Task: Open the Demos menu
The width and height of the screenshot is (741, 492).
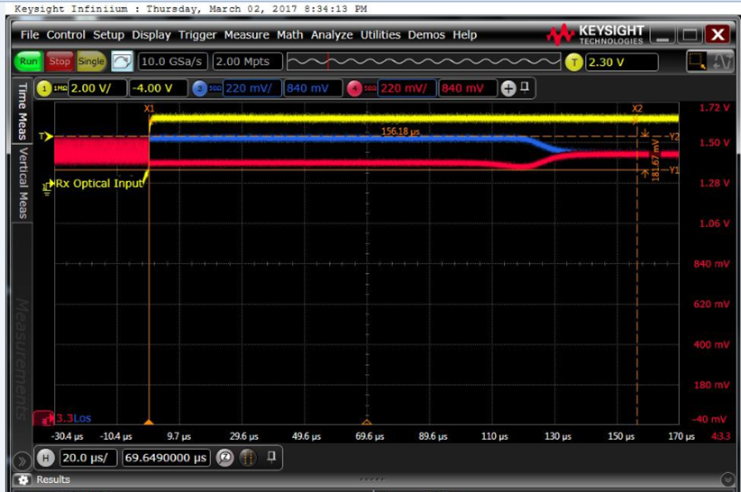Action: coord(426,35)
